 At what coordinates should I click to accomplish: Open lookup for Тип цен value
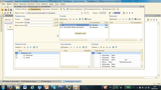click(x=58, y=19)
